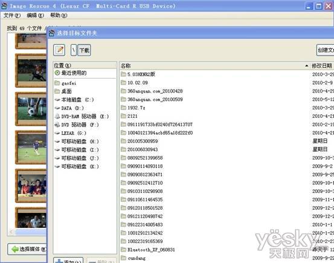Click the backslash root path button
The image size is (334, 263).
click(74, 50)
